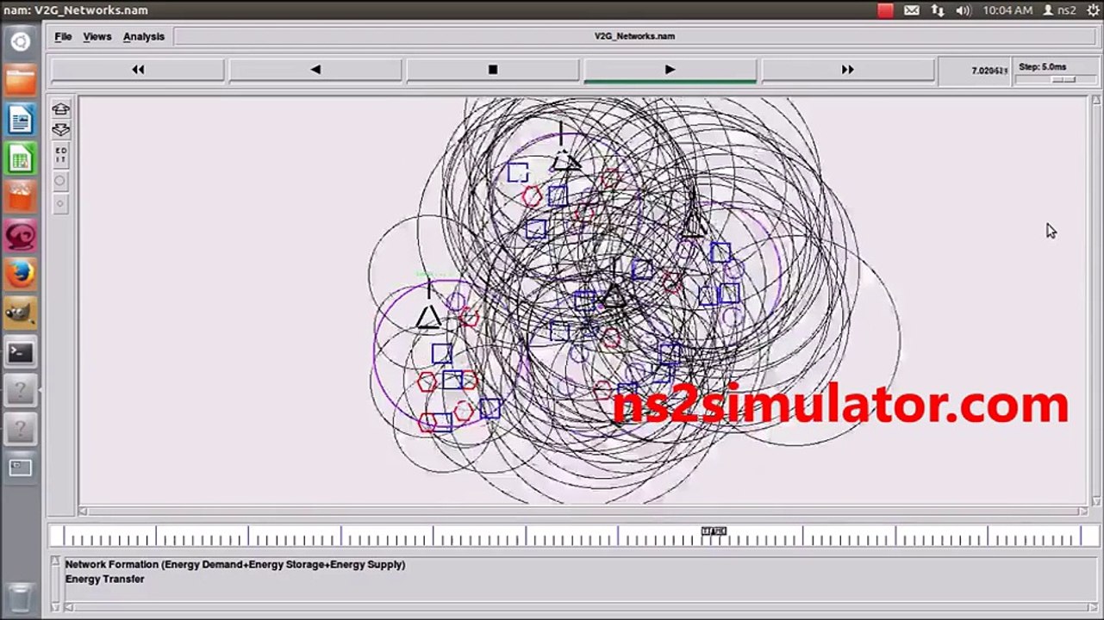The height and width of the screenshot is (620, 1104).
Task: Open Ubuntu Software Center from the dock
Action: [x=20, y=197]
